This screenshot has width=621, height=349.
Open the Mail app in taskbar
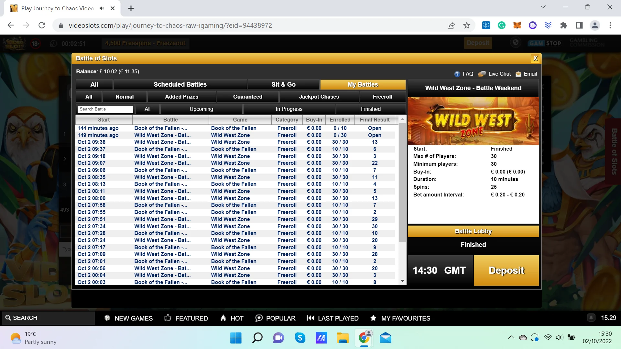tap(386, 338)
